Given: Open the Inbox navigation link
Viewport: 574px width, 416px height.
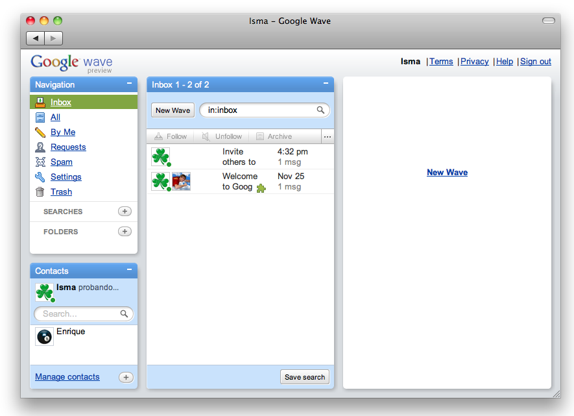Looking at the screenshot, I should (x=61, y=102).
